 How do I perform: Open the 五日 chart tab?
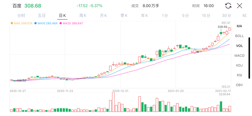[x=42, y=16]
